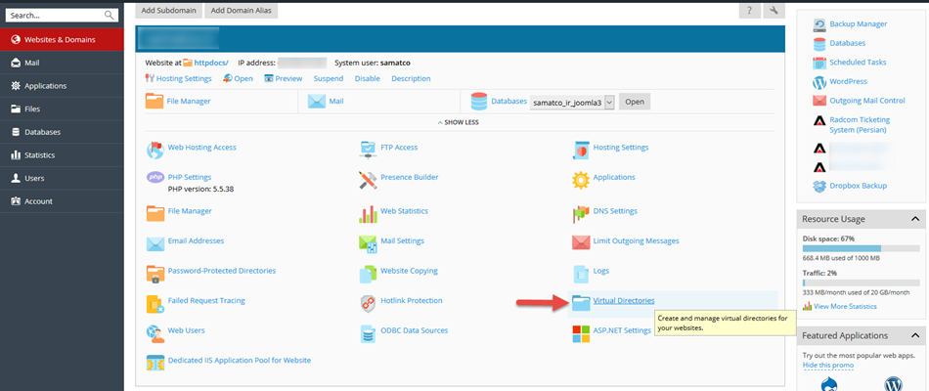929x391 pixels.
Task: Click the PHP Settings icon
Action: (155, 178)
